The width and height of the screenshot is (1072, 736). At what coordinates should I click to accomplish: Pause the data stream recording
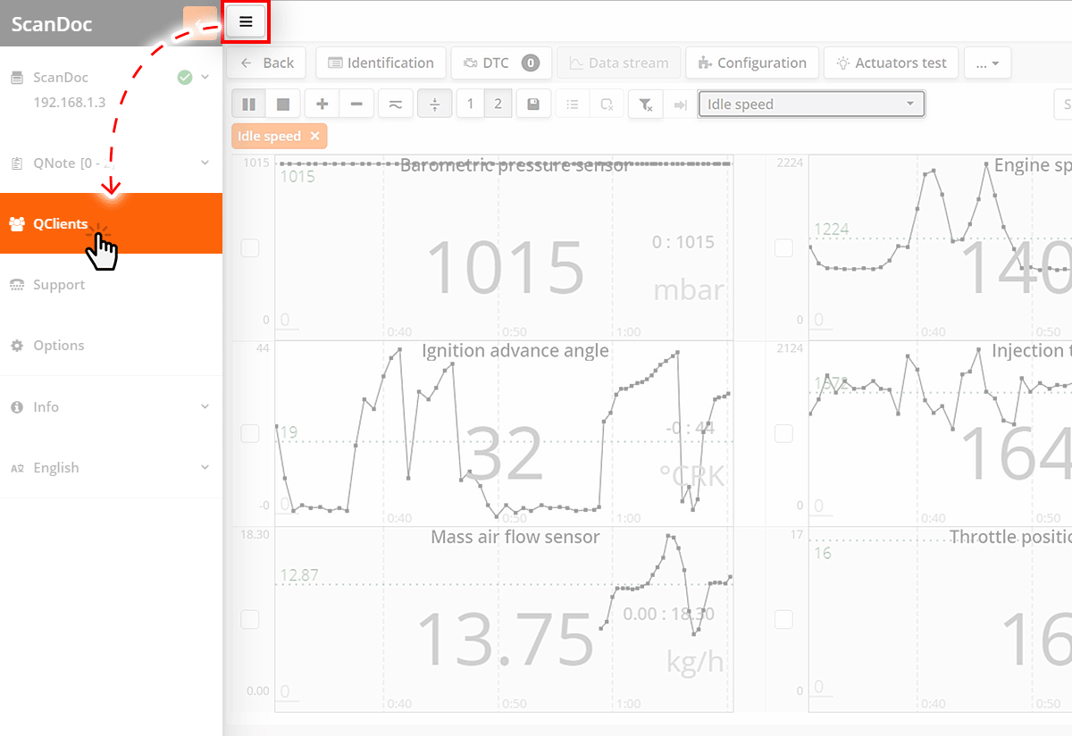(248, 105)
